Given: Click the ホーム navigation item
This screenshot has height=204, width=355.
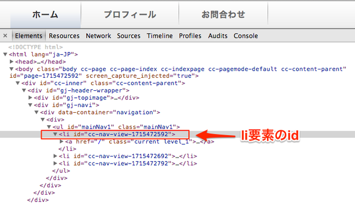Looking at the screenshot, I should point(45,15).
